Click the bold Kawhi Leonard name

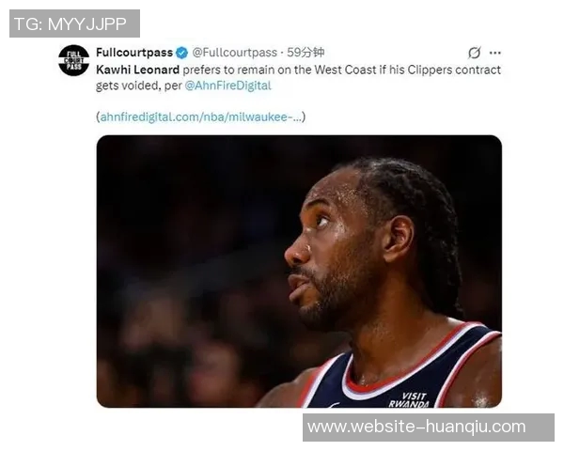pos(138,70)
